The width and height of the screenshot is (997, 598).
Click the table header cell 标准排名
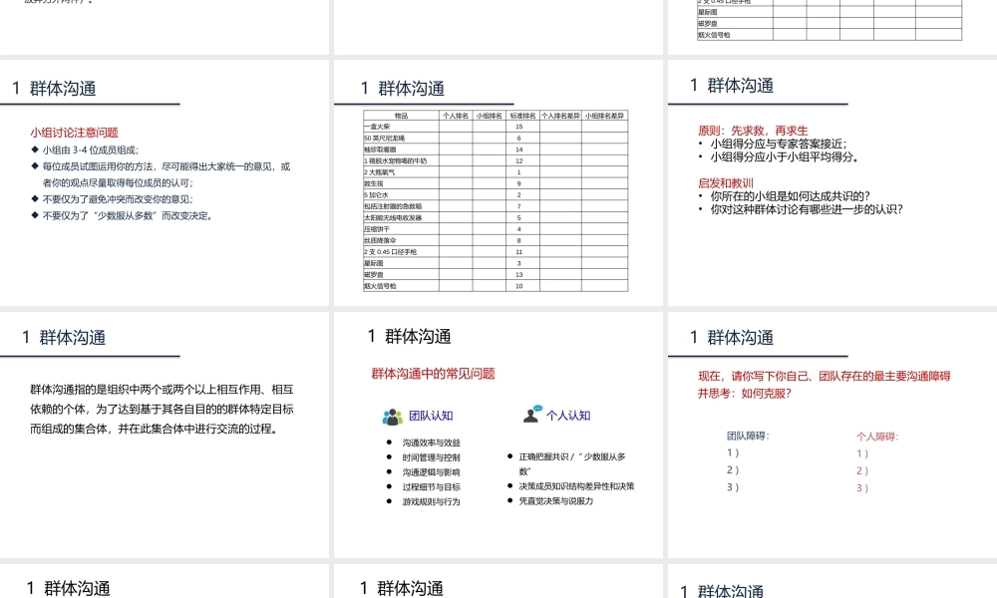[520, 115]
